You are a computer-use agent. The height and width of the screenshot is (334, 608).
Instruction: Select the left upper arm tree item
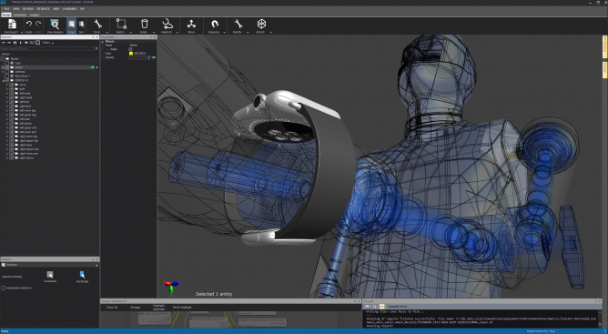click(x=28, y=127)
